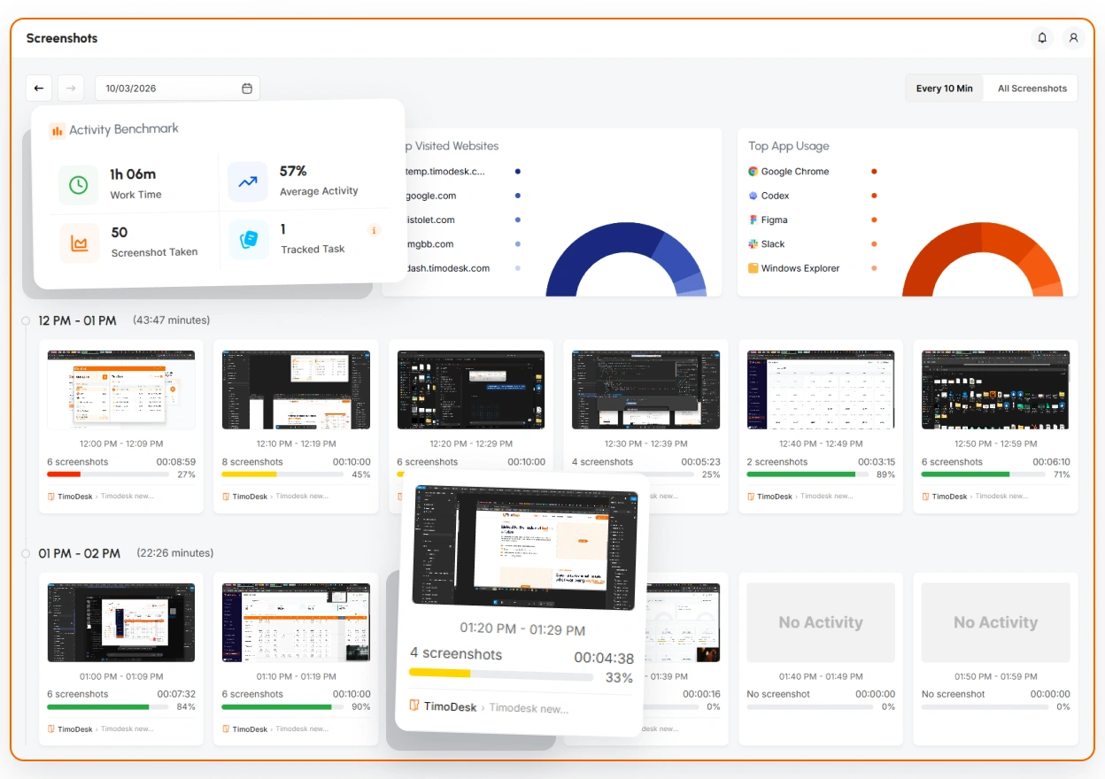Click the Top Visited Websites donut chart
Viewport: 1105px width, 779px height.
pos(626,259)
